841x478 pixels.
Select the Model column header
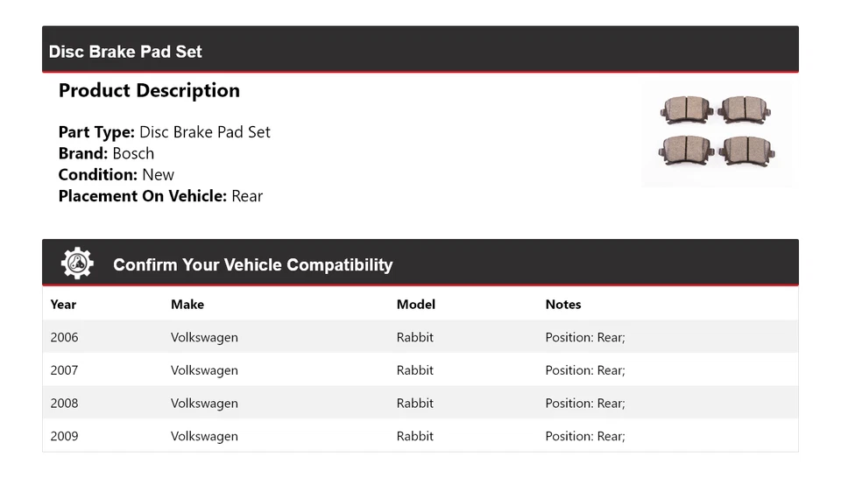(416, 305)
